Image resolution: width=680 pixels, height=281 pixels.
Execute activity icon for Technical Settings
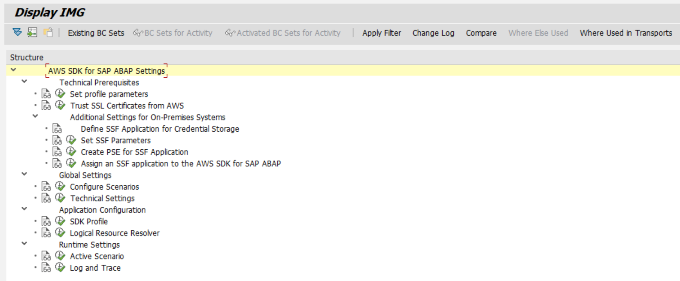tap(60, 198)
